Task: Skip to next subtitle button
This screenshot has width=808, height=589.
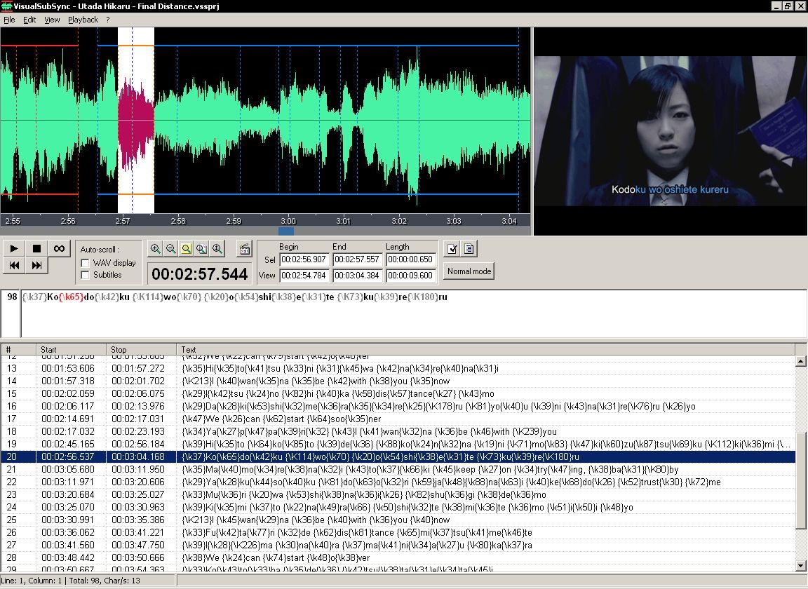Action: point(36,265)
